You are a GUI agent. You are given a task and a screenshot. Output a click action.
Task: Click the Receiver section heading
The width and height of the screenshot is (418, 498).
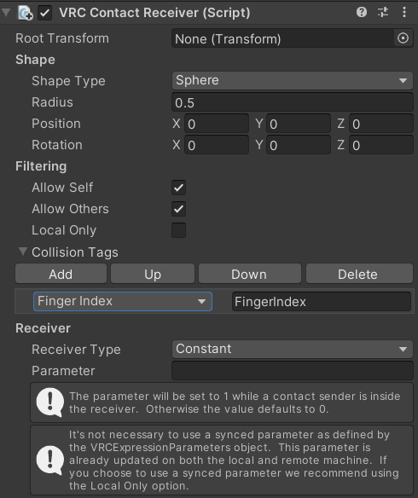coord(44,328)
